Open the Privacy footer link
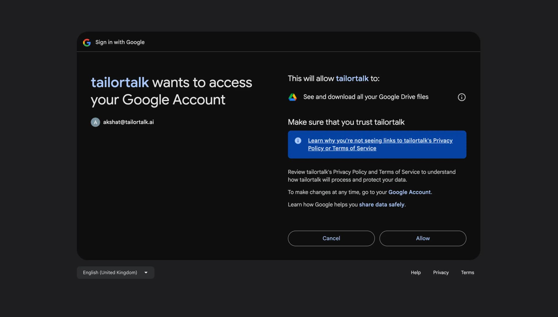Viewport: 558px width, 317px height. pyautogui.click(x=441, y=273)
